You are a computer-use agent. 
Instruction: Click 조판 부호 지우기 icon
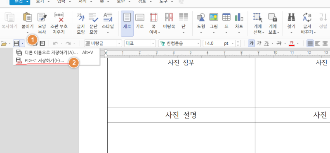pos(59,17)
